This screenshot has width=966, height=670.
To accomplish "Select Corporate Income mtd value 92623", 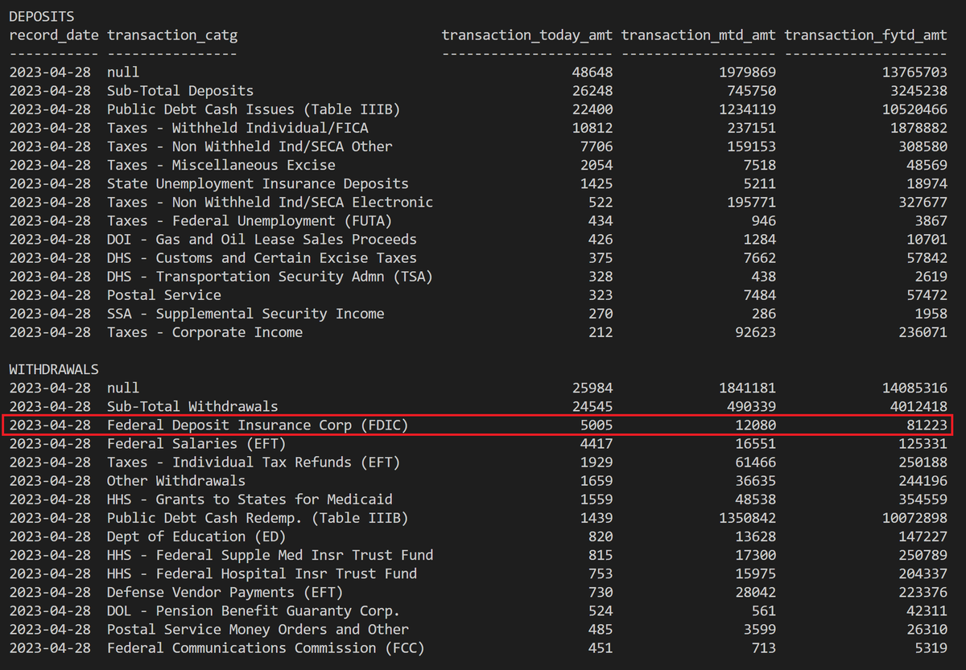I will click(x=756, y=331).
